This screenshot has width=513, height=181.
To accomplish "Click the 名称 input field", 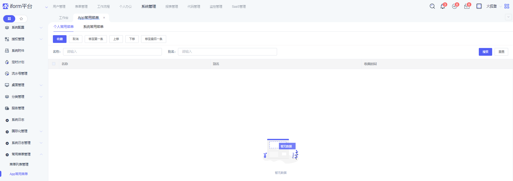I will pos(112,52).
